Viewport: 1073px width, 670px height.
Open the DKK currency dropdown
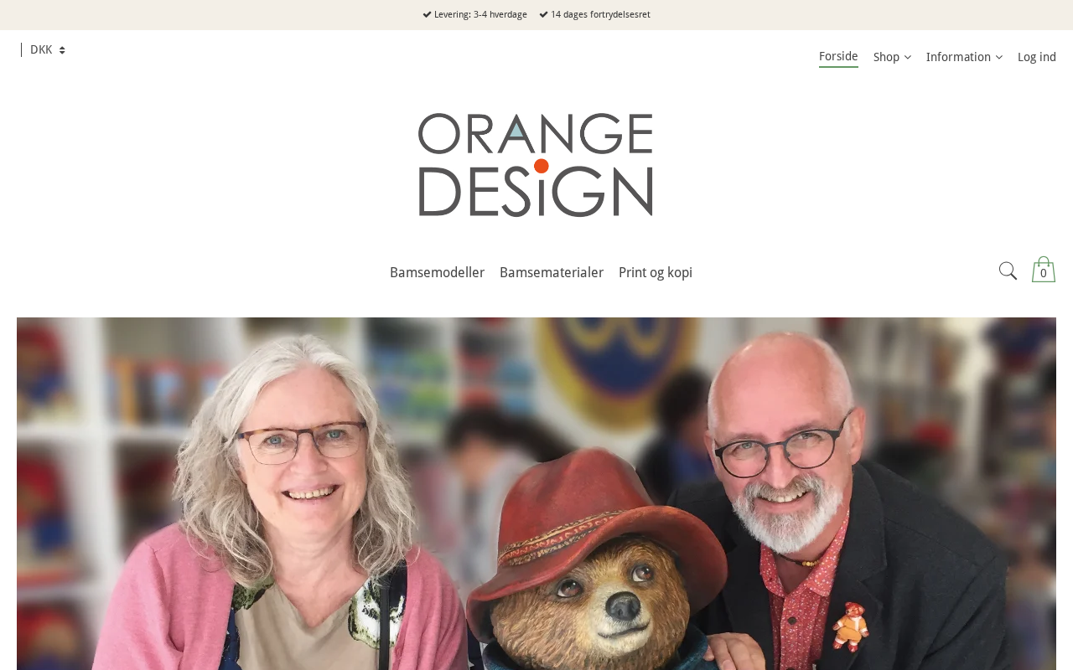click(47, 50)
